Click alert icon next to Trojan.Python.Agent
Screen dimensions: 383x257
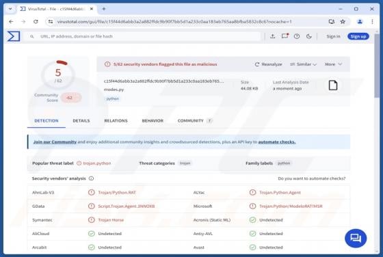(252, 192)
